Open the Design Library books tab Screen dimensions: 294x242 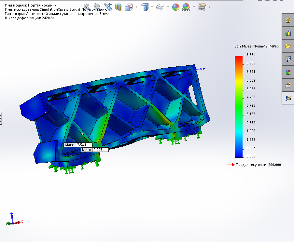pyautogui.click(x=288, y=33)
